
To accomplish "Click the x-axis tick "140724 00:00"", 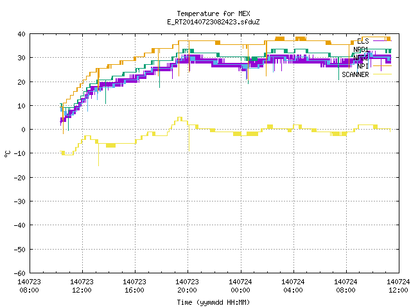I will click(240, 286).
